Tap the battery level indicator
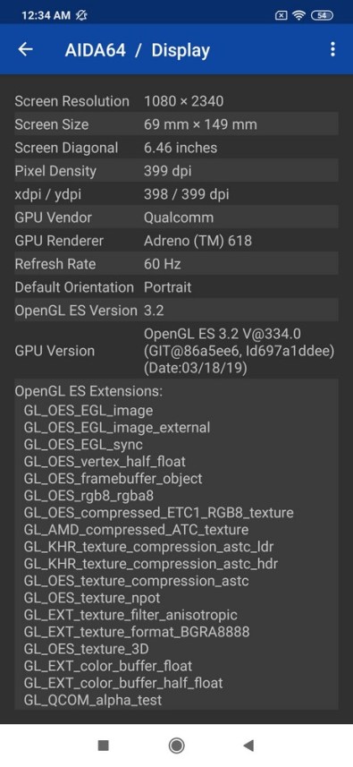Image resolution: width=353 pixels, height=767 pixels. pos(322,15)
